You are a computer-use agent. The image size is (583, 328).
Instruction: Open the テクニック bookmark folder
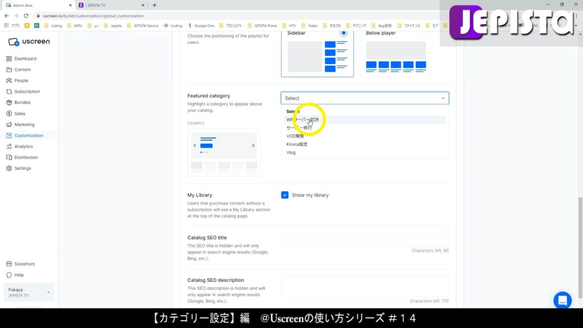pyautogui.click(x=356, y=26)
